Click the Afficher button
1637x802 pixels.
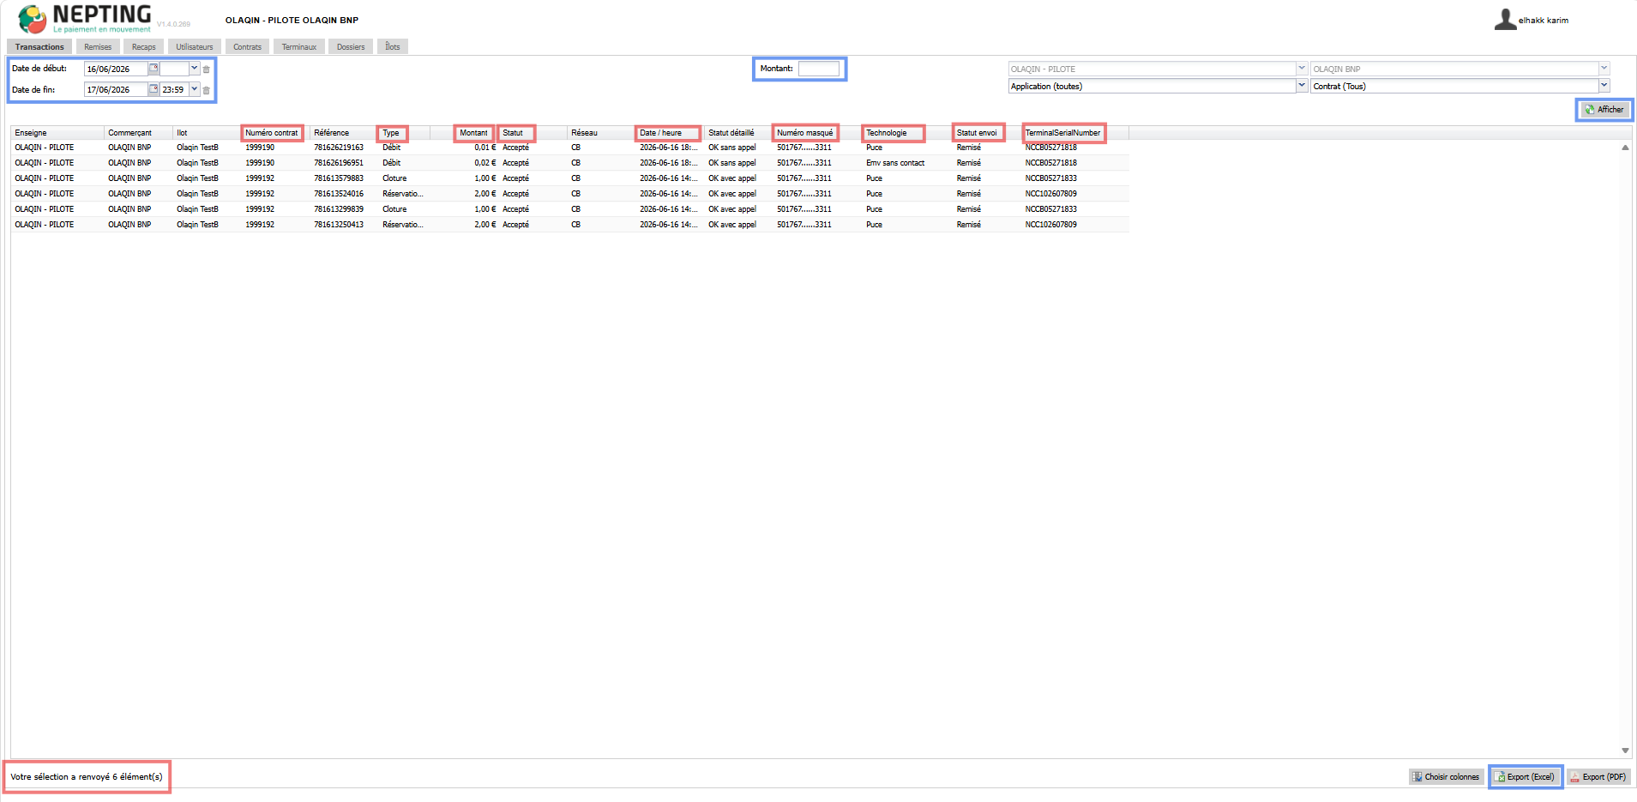[1604, 110]
